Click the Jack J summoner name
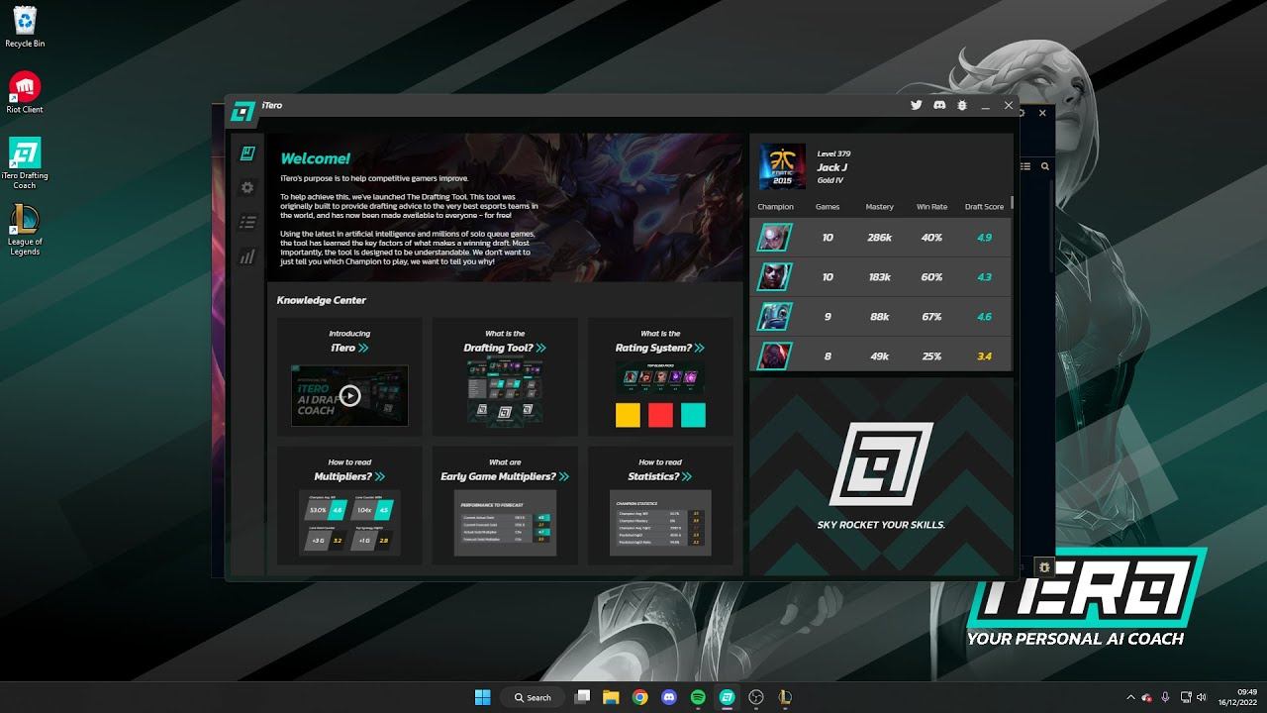Viewport: 1267px width, 713px height. (831, 167)
